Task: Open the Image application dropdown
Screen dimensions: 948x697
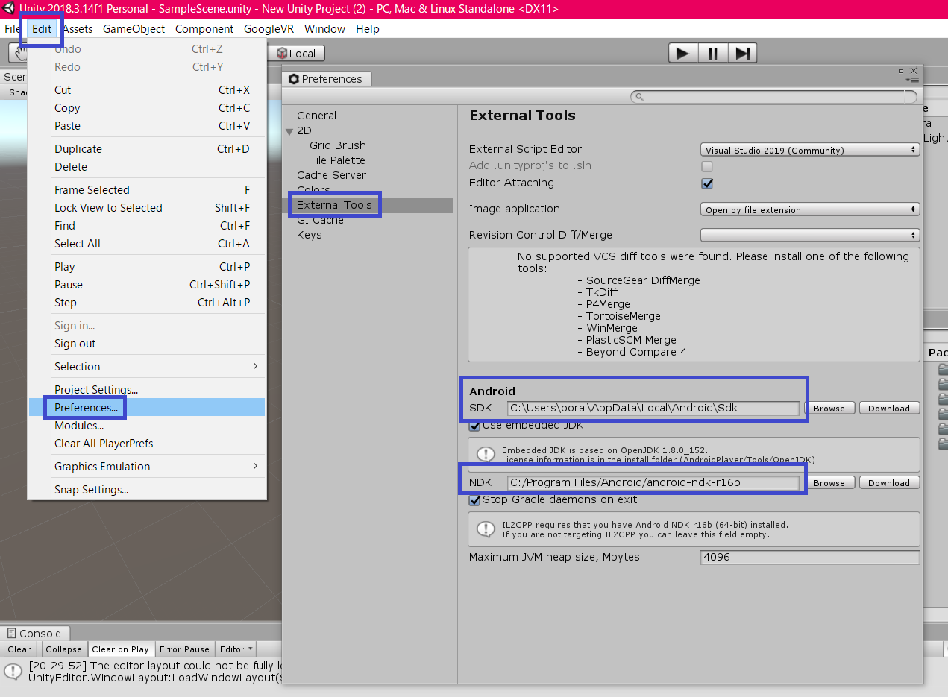Action: point(810,209)
